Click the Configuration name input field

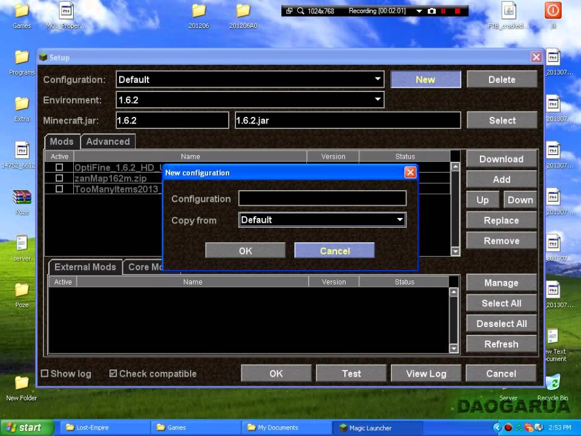tap(323, 199)
